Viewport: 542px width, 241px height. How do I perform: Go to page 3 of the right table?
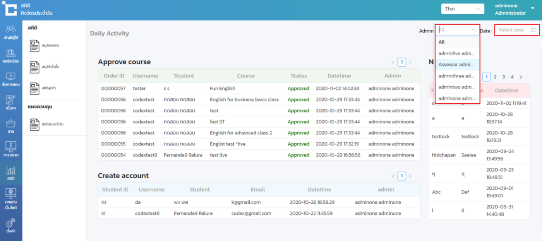pyautogui.click(x=503, y=77)
